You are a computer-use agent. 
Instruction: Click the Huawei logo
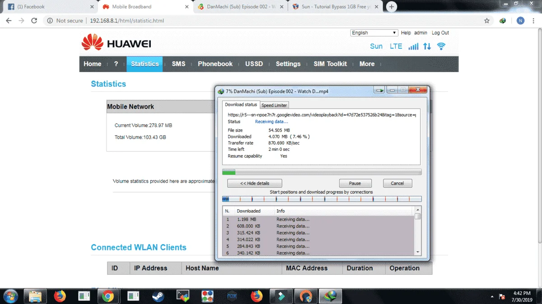[x=116, y=43]
